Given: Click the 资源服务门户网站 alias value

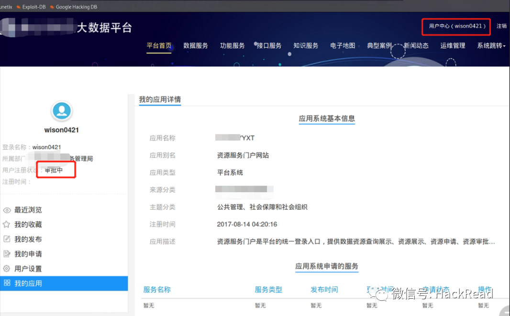Looking at the screenshot, I should pos(243,155).
